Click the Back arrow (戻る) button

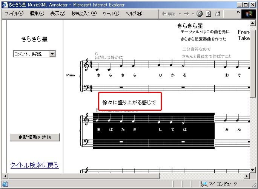169,14
